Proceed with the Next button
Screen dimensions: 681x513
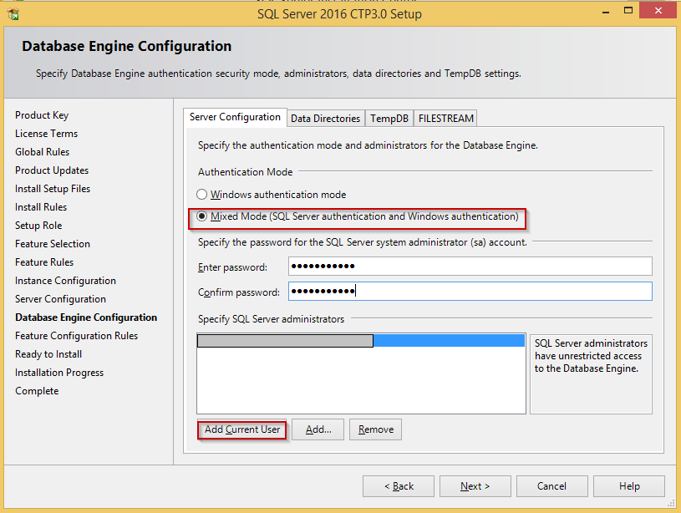475,486
